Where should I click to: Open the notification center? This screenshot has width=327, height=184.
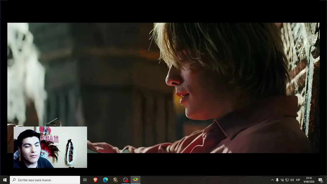(x=321, y=180)
